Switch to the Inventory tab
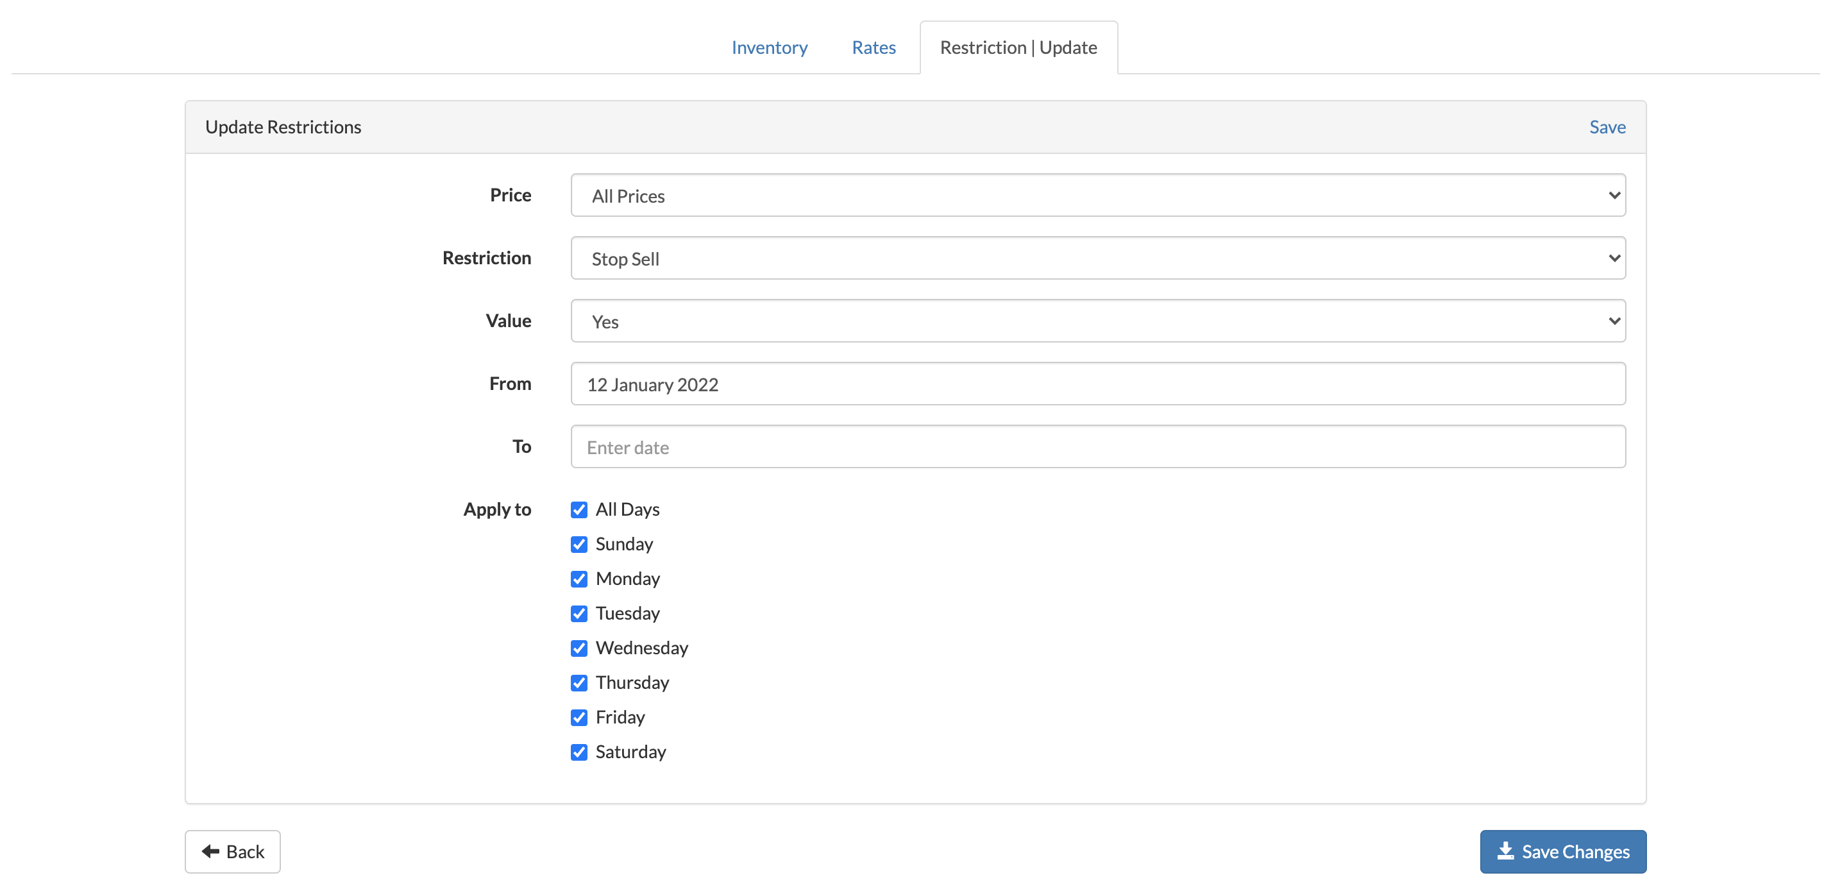 pyautogui.click(x=769, y=47)
